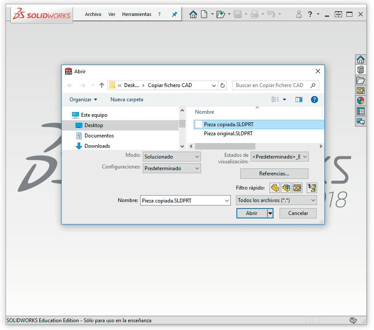Click the pin icon next to the menu bar
The width and height of the screenshot is (374, 330).
(x=175, y=14)
